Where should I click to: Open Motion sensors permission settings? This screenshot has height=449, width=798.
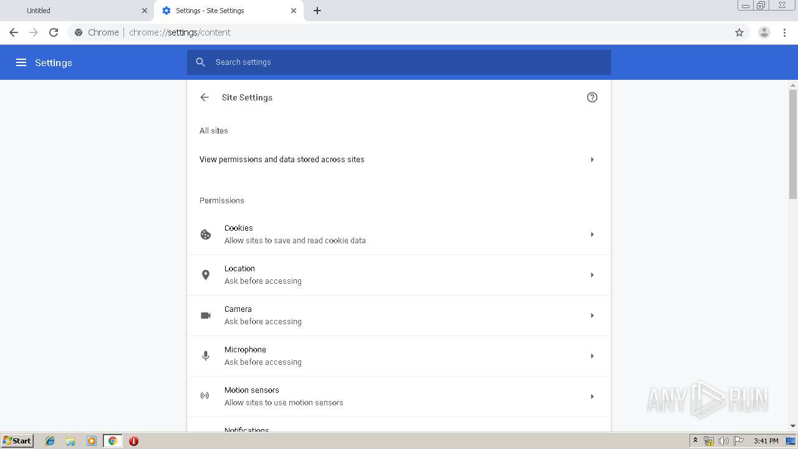tap(399, 397)
